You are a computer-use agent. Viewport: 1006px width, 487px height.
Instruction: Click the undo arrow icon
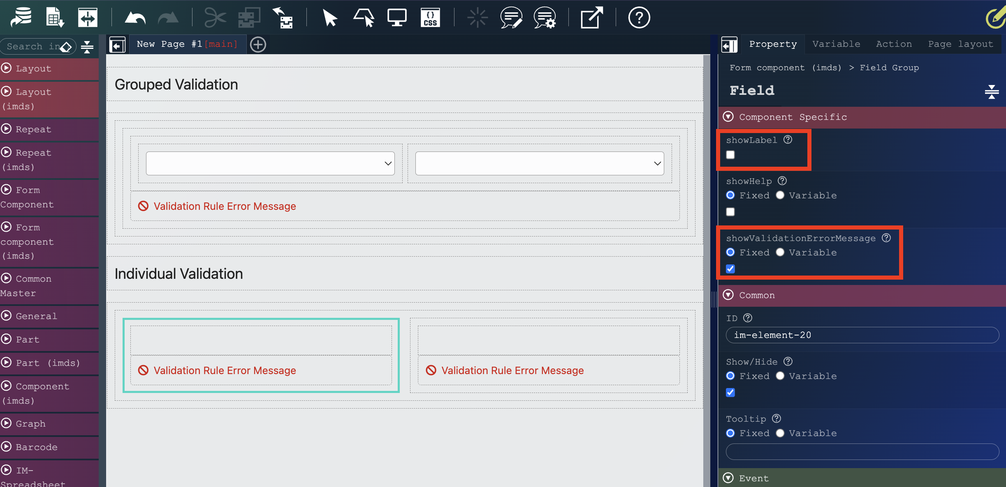[135, 18]
